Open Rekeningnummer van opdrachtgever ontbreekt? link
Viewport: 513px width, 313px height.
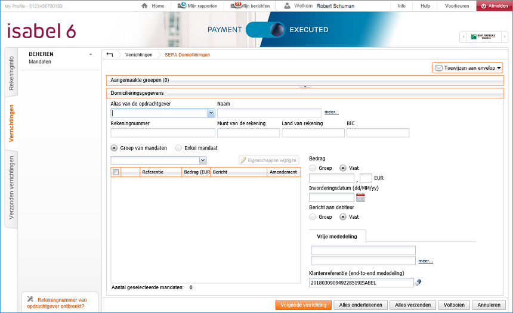[x=57, y=303]
